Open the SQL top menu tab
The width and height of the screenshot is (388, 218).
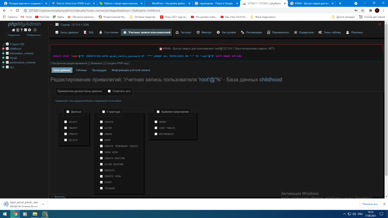89,32
